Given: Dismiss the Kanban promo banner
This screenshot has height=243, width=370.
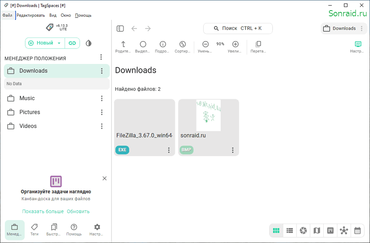Looking at the screenshot, I should tap(104, 178).
